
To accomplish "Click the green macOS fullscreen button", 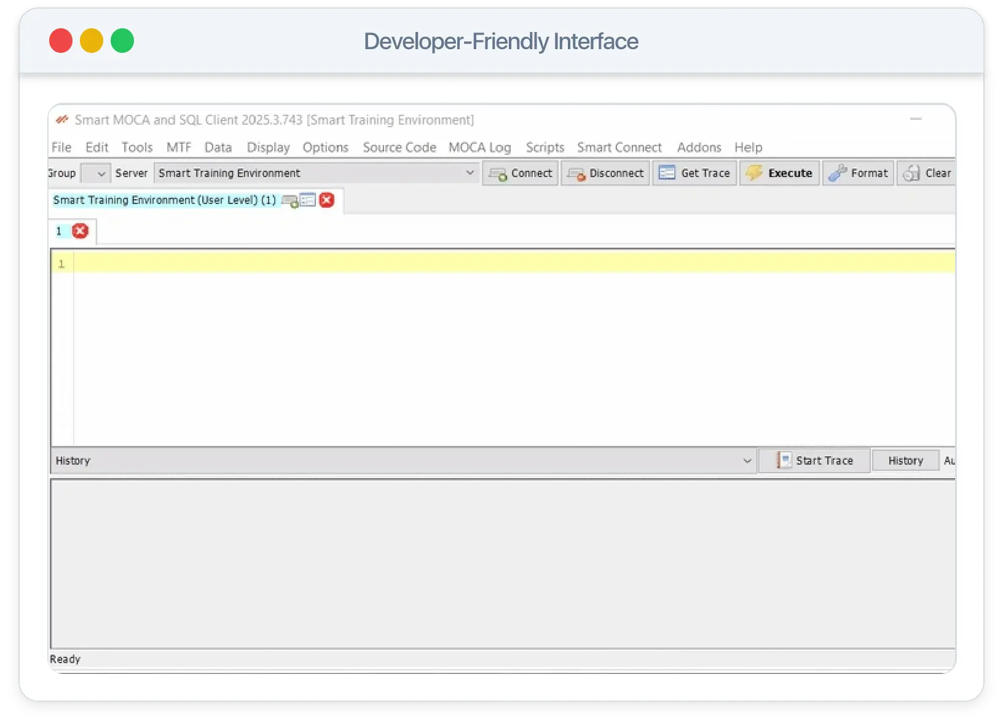I will click(x=122, y=41).
